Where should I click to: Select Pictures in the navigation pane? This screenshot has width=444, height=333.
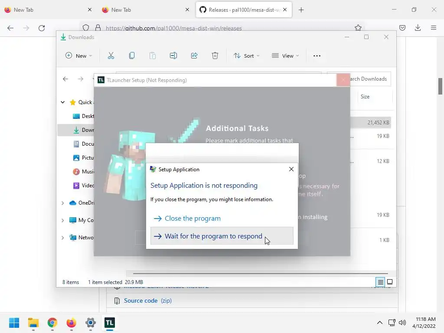(x=83, y=158)
